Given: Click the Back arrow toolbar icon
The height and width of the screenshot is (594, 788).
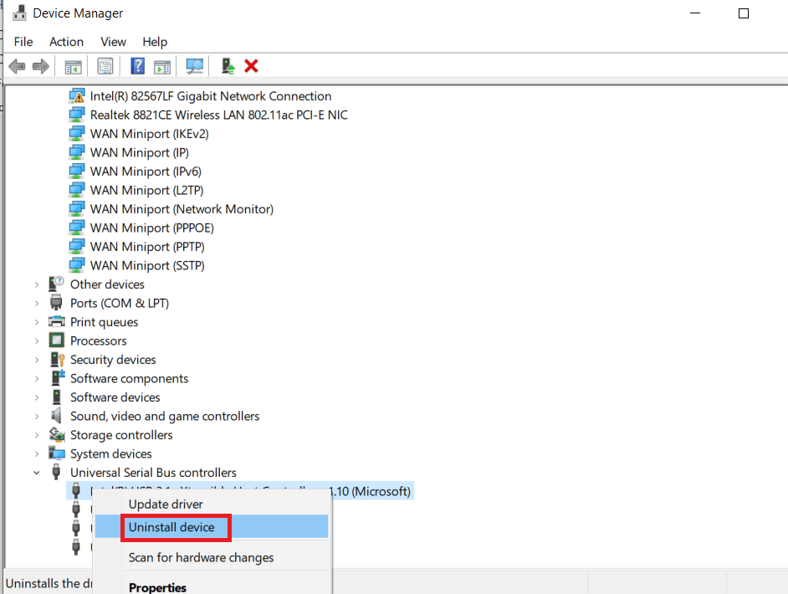Looking at the screenshot, I should point(17,66).
